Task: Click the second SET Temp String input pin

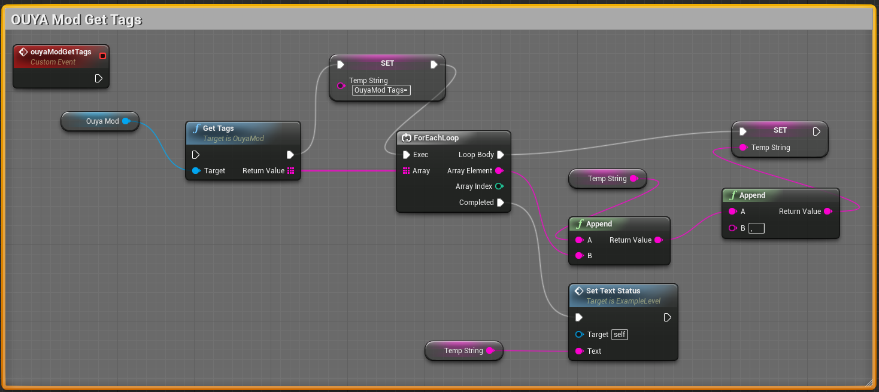Action: point(743,148)
